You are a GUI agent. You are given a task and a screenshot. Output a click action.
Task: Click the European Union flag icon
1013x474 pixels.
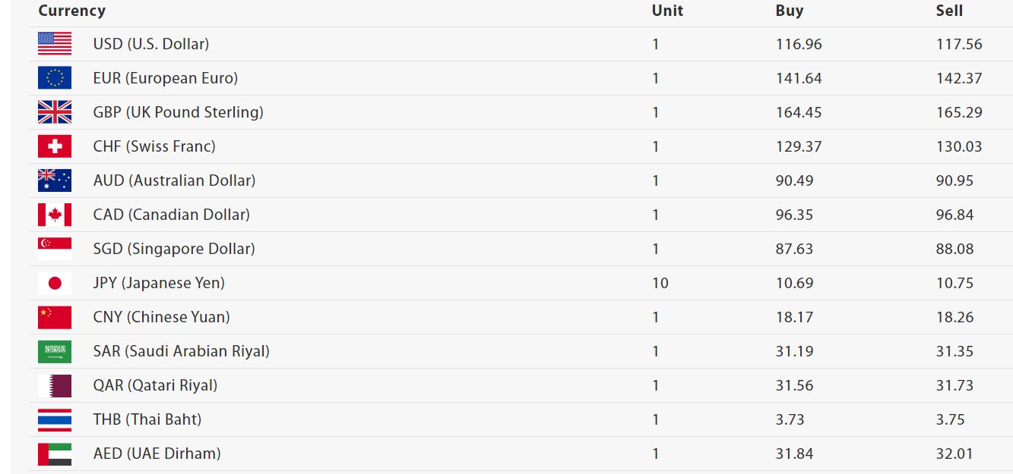coord(55,78)
